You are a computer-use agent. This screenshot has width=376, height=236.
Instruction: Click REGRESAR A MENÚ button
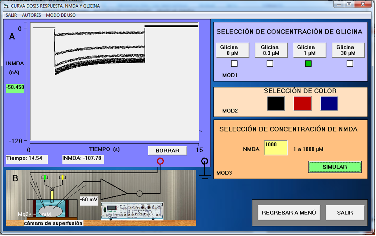click(x=289, y=213)
